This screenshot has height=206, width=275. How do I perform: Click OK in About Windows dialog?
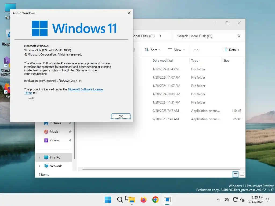[x=121, y=116]
